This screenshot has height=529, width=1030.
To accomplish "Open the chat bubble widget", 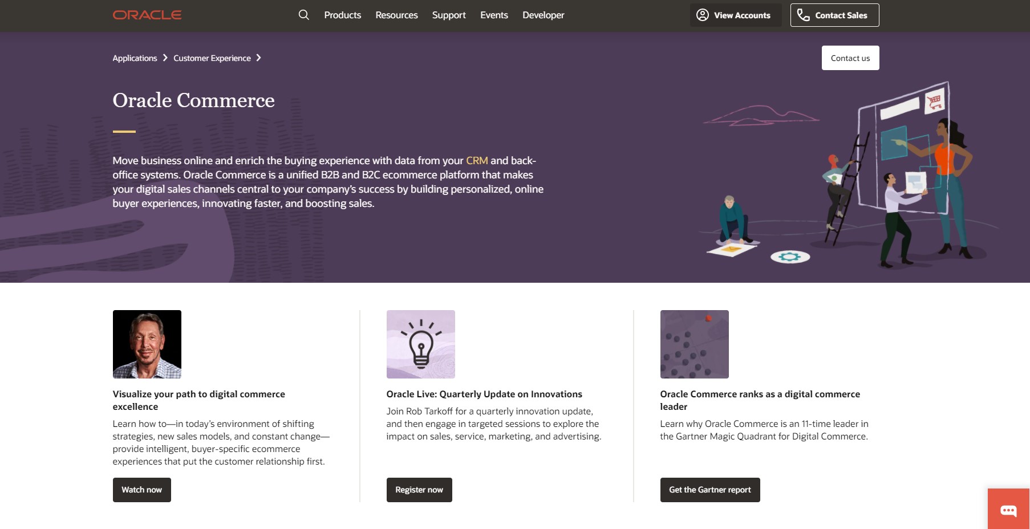I will point(1008,509).
